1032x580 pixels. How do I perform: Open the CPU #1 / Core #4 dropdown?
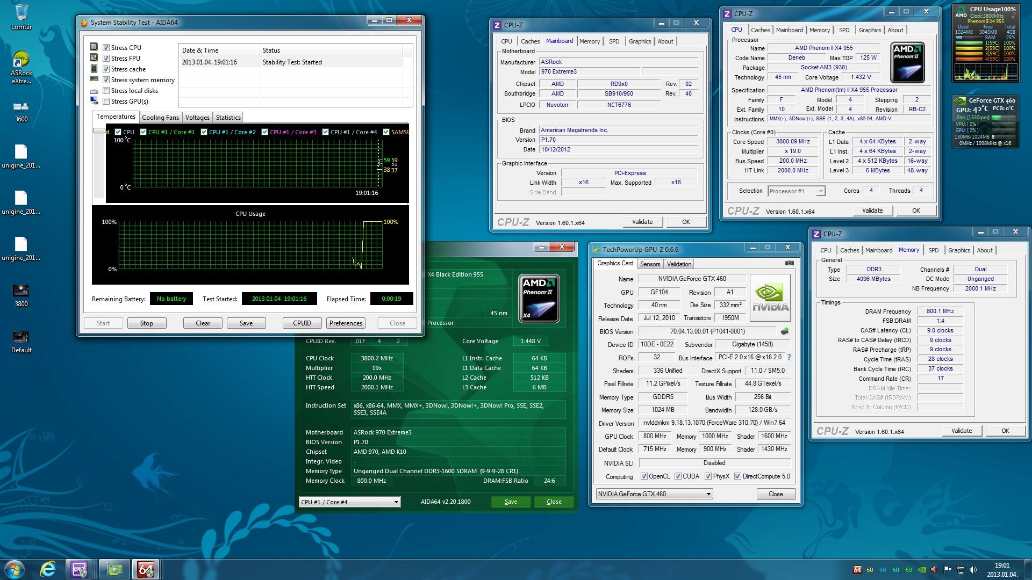(350, 502)
